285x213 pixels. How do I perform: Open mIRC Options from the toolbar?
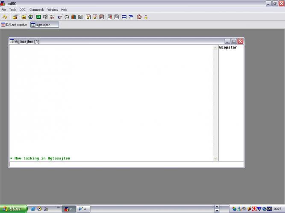(15, 17)
